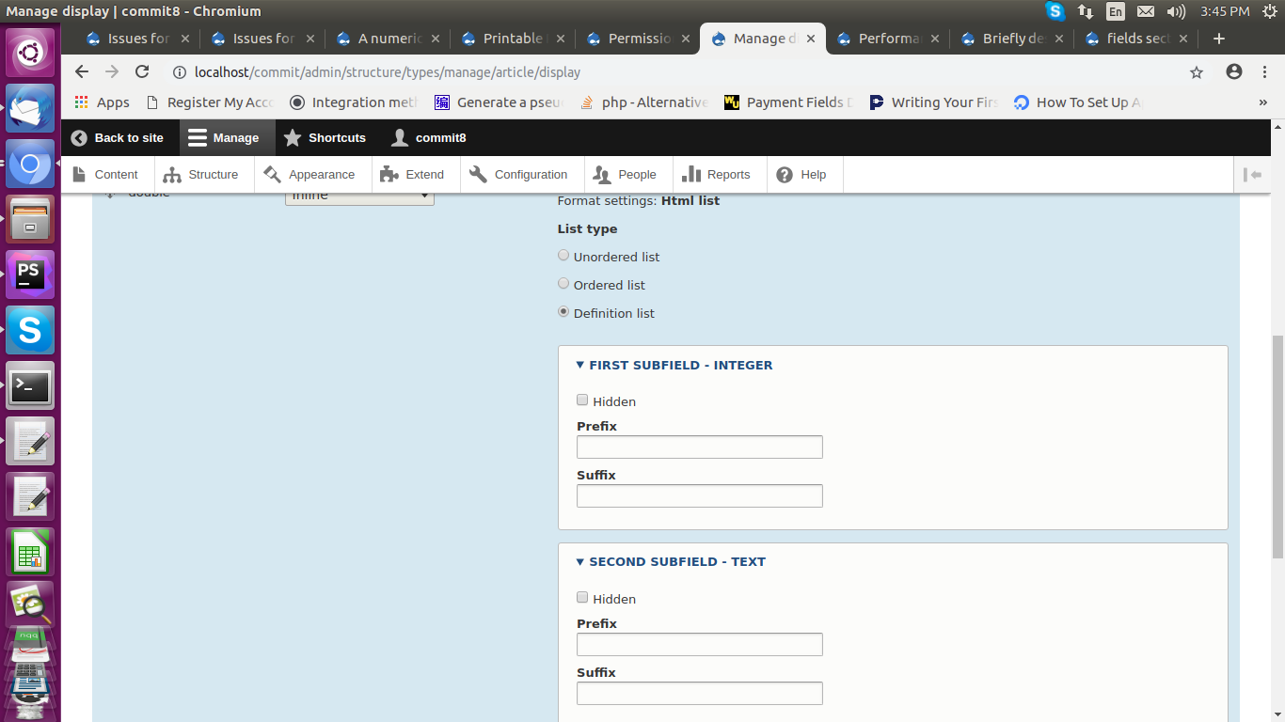Open the Content admin menu

point(106,174)
